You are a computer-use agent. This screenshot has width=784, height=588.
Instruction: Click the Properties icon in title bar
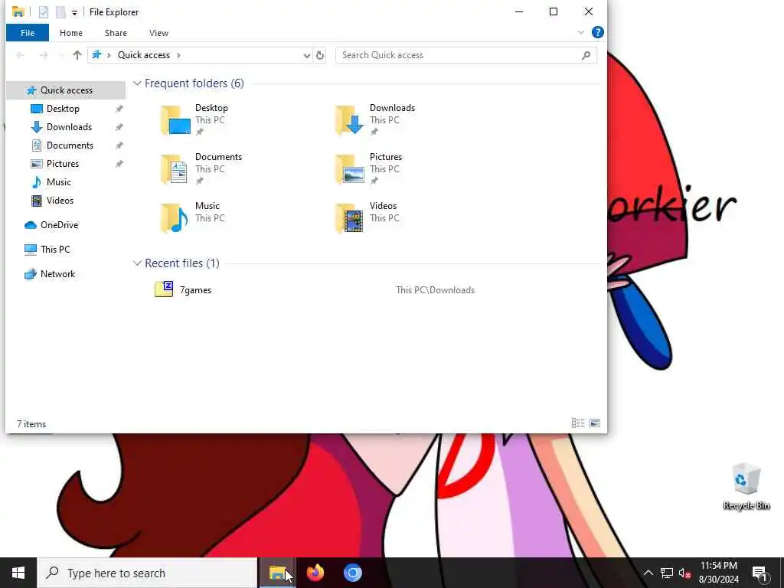(44, 12)
